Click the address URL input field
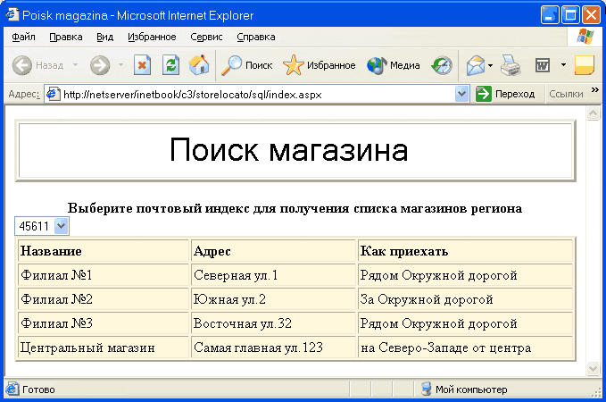The image size is (606, 402). pyautogui.click(x=257, y=94)
